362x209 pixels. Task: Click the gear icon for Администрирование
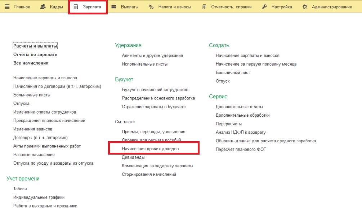tap(305, 7)
